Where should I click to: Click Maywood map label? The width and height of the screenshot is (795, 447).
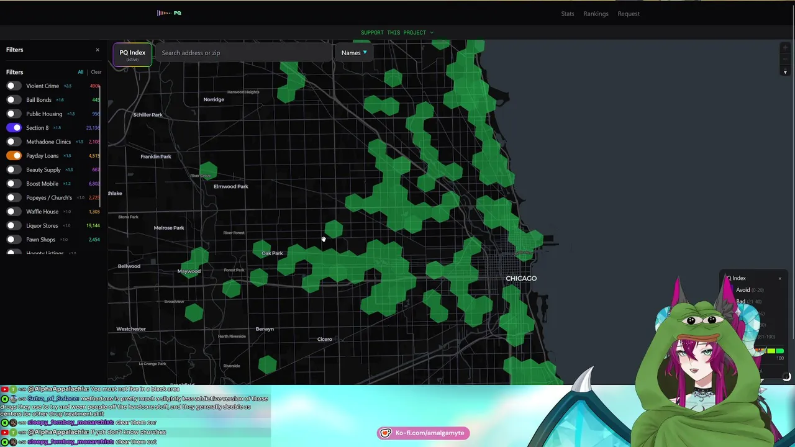pyautogui.click(x=189, y=271)
